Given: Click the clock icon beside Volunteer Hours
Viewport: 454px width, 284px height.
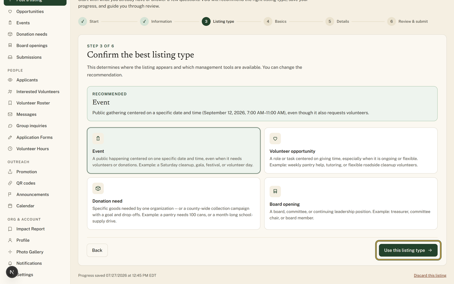Looking at the screenshot, I should tap(10, 149).
